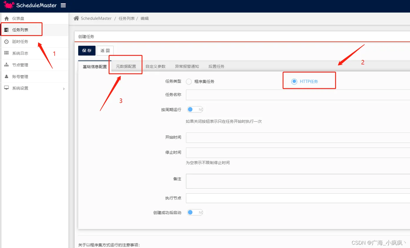
Task: Click the ScheduleMaster crab logo
Action: point(9,5)
